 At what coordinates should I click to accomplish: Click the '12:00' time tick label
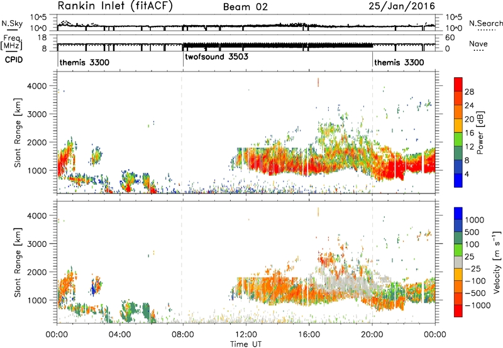pos(246,335)
